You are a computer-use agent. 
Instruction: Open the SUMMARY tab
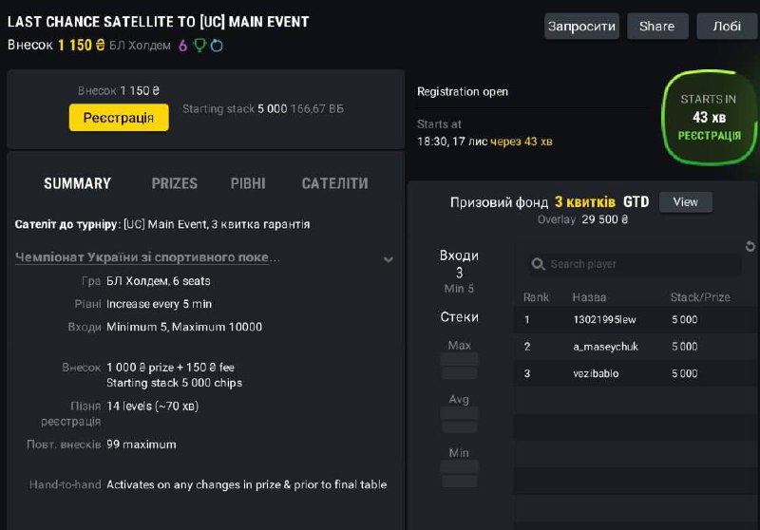tap(77, 183)
